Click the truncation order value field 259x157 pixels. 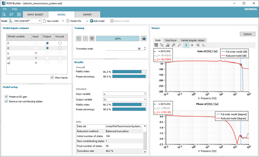(x=124, y=49)
